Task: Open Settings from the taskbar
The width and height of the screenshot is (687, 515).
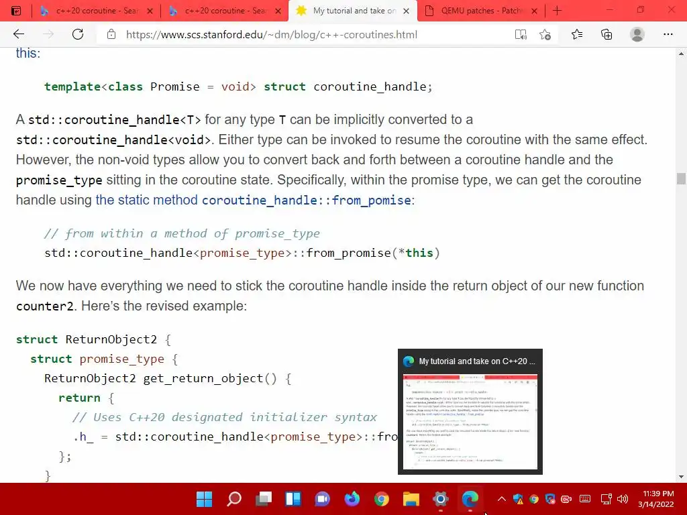Action: click(x=440, y=499)
